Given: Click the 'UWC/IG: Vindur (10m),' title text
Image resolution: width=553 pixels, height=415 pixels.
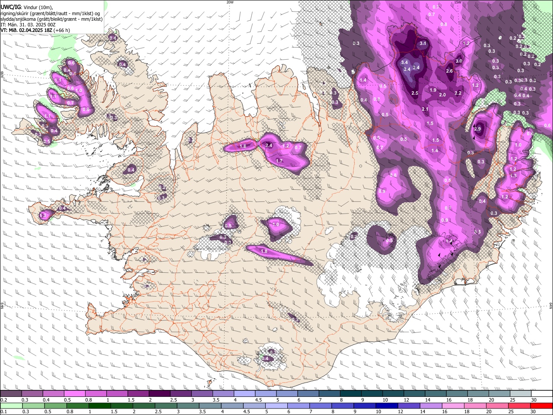Looking at the screenshot, I should point(27,7).
